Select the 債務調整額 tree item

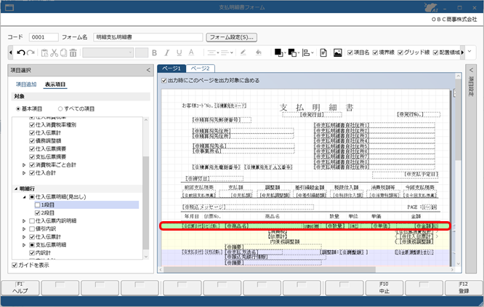tap(49, 141)
